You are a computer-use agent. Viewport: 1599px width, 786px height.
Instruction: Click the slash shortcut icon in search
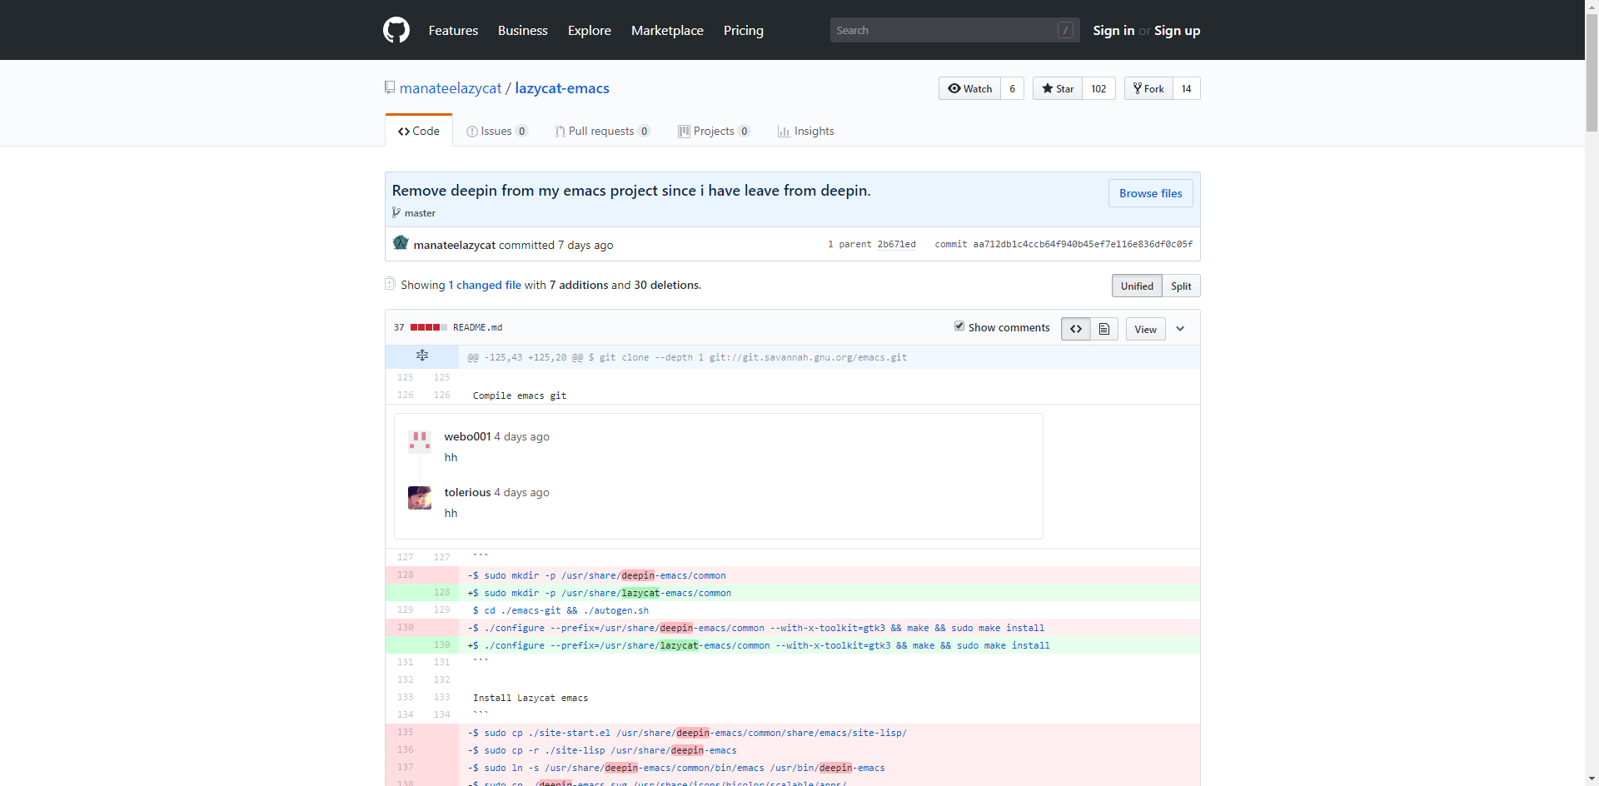[1065, 30]
